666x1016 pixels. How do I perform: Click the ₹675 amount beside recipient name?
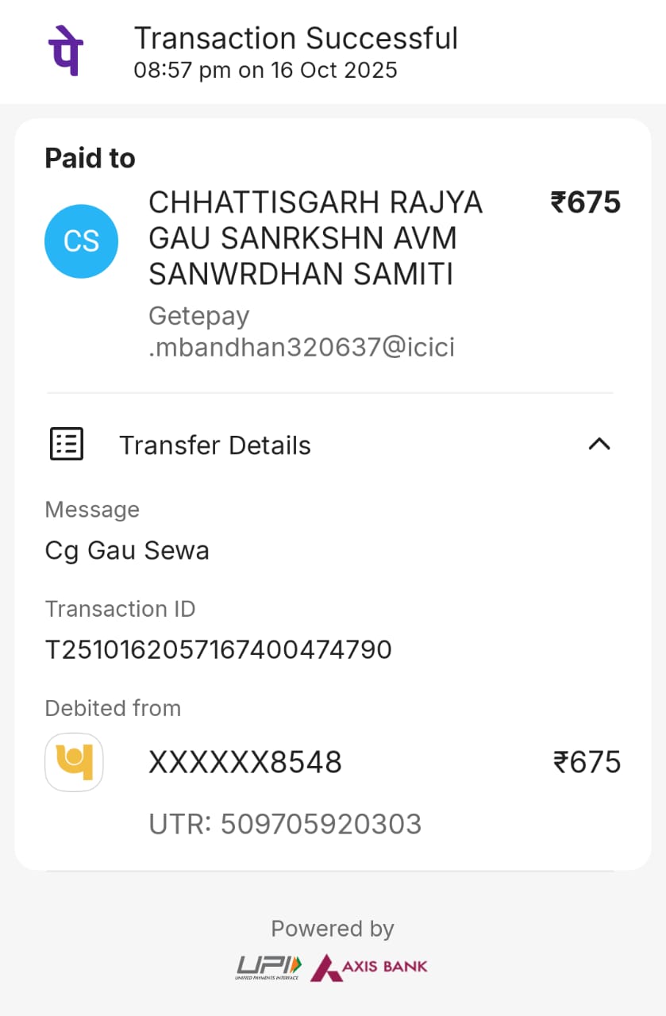click(586, 203)
